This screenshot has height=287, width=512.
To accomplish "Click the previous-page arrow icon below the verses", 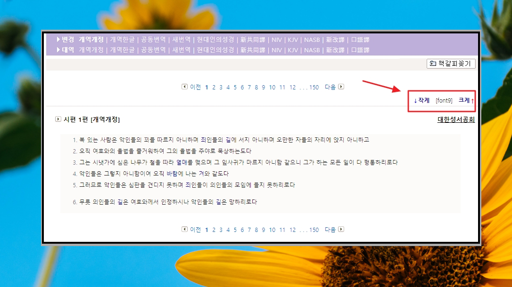I will point(184,229).
